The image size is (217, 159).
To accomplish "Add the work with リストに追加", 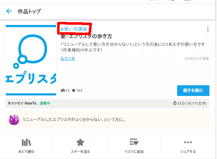I will tap(134, 146).
